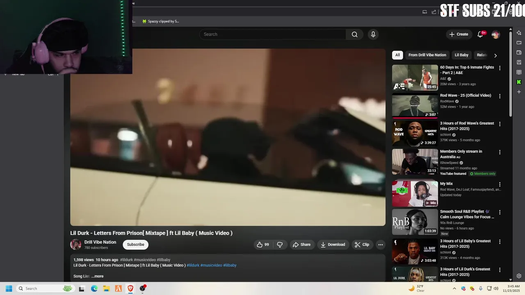The image size is (525, 295).
Task: Open options for Rod Wave - 25 video
Action: [500, 96]
